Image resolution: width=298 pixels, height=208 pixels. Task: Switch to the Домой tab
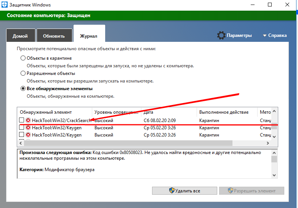21,35
